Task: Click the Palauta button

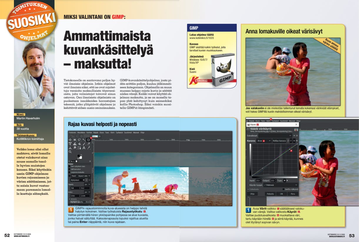Action: pos(270,194)
